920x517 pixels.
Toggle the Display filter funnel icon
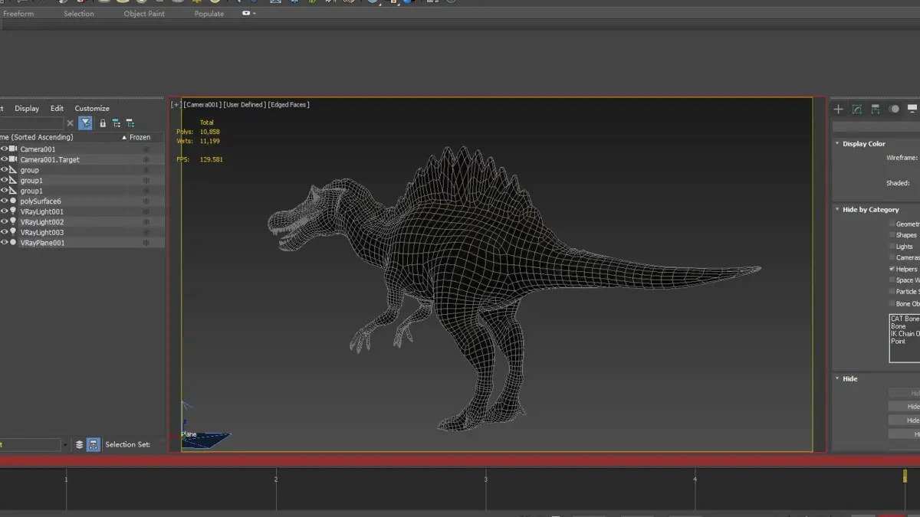tap(86, 123)
